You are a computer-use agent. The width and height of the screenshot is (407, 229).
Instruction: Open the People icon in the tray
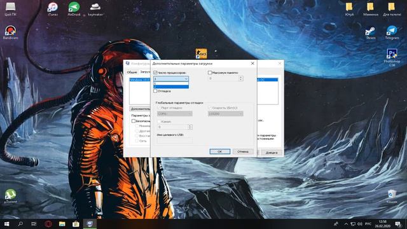pos(336,224)
